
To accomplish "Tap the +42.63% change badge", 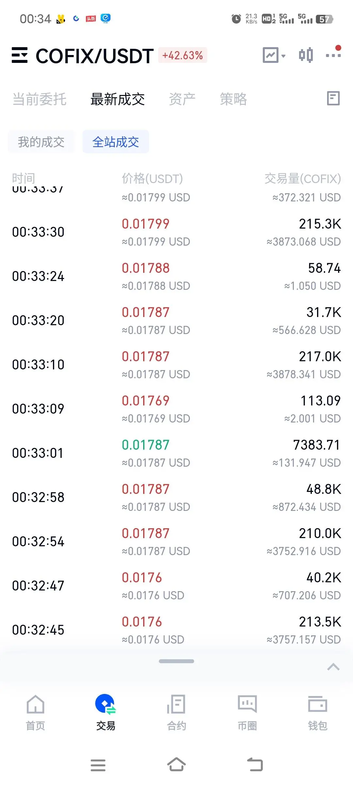I will point(183,55).
